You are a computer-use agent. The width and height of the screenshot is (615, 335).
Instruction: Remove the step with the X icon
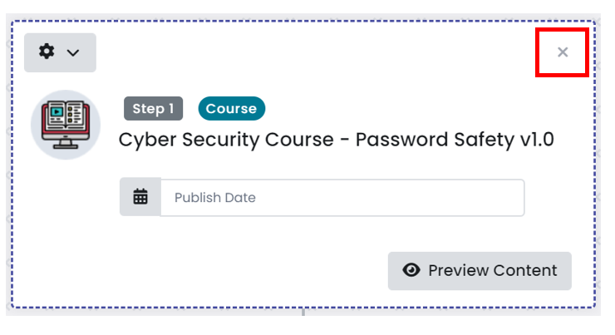click(563, 52)
